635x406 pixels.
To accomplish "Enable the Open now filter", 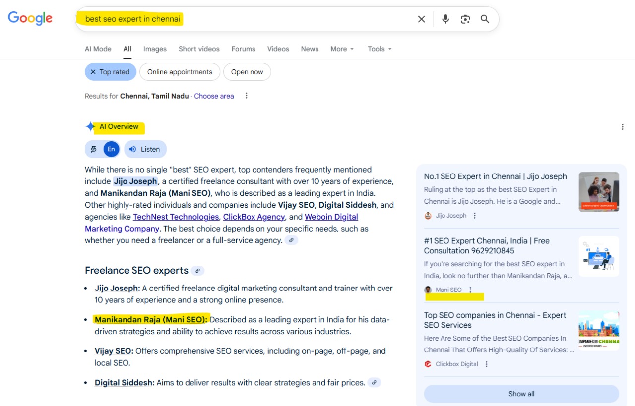I will [247, 72].
